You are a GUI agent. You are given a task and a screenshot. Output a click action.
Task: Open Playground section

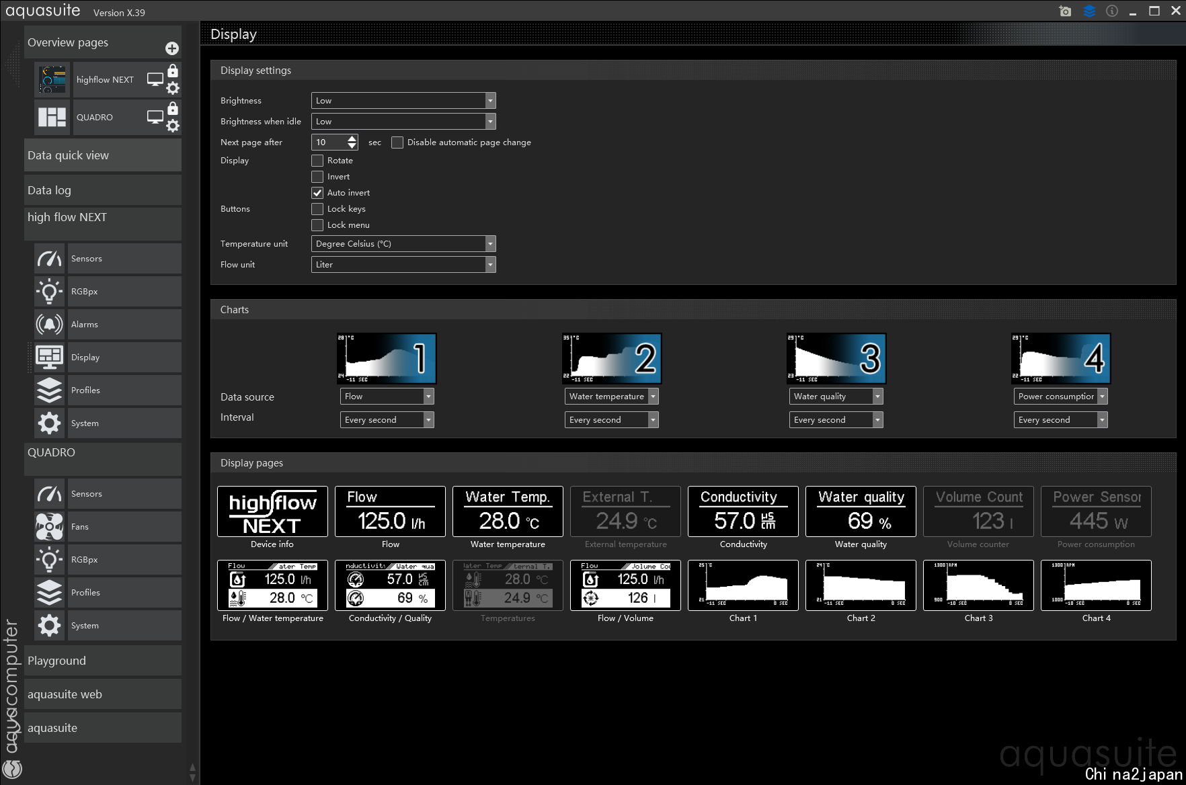(x=103, y=661)
